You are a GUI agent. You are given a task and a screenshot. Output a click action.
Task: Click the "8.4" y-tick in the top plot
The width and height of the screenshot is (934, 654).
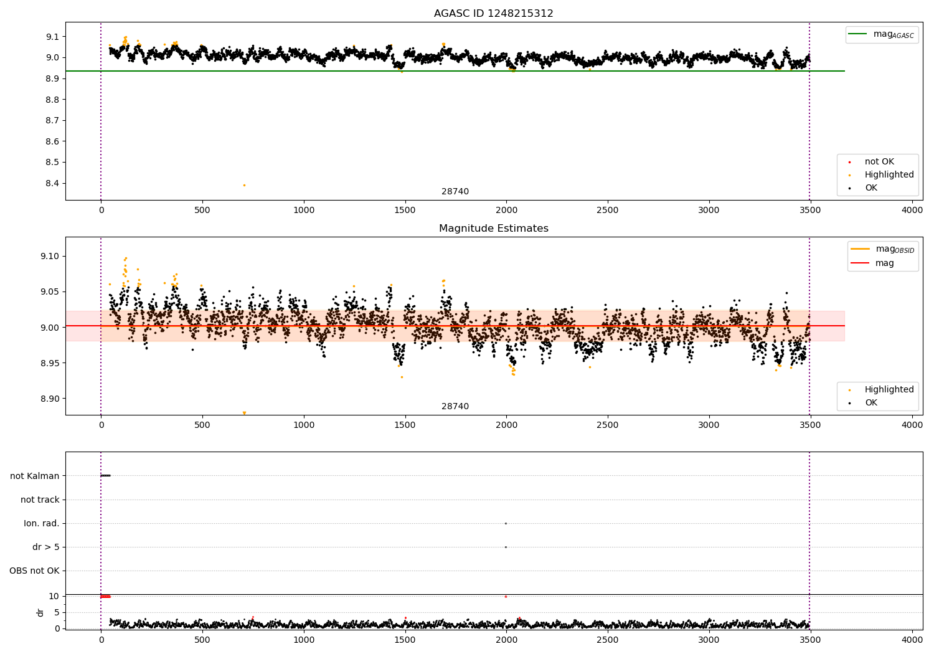click(52, 184)
